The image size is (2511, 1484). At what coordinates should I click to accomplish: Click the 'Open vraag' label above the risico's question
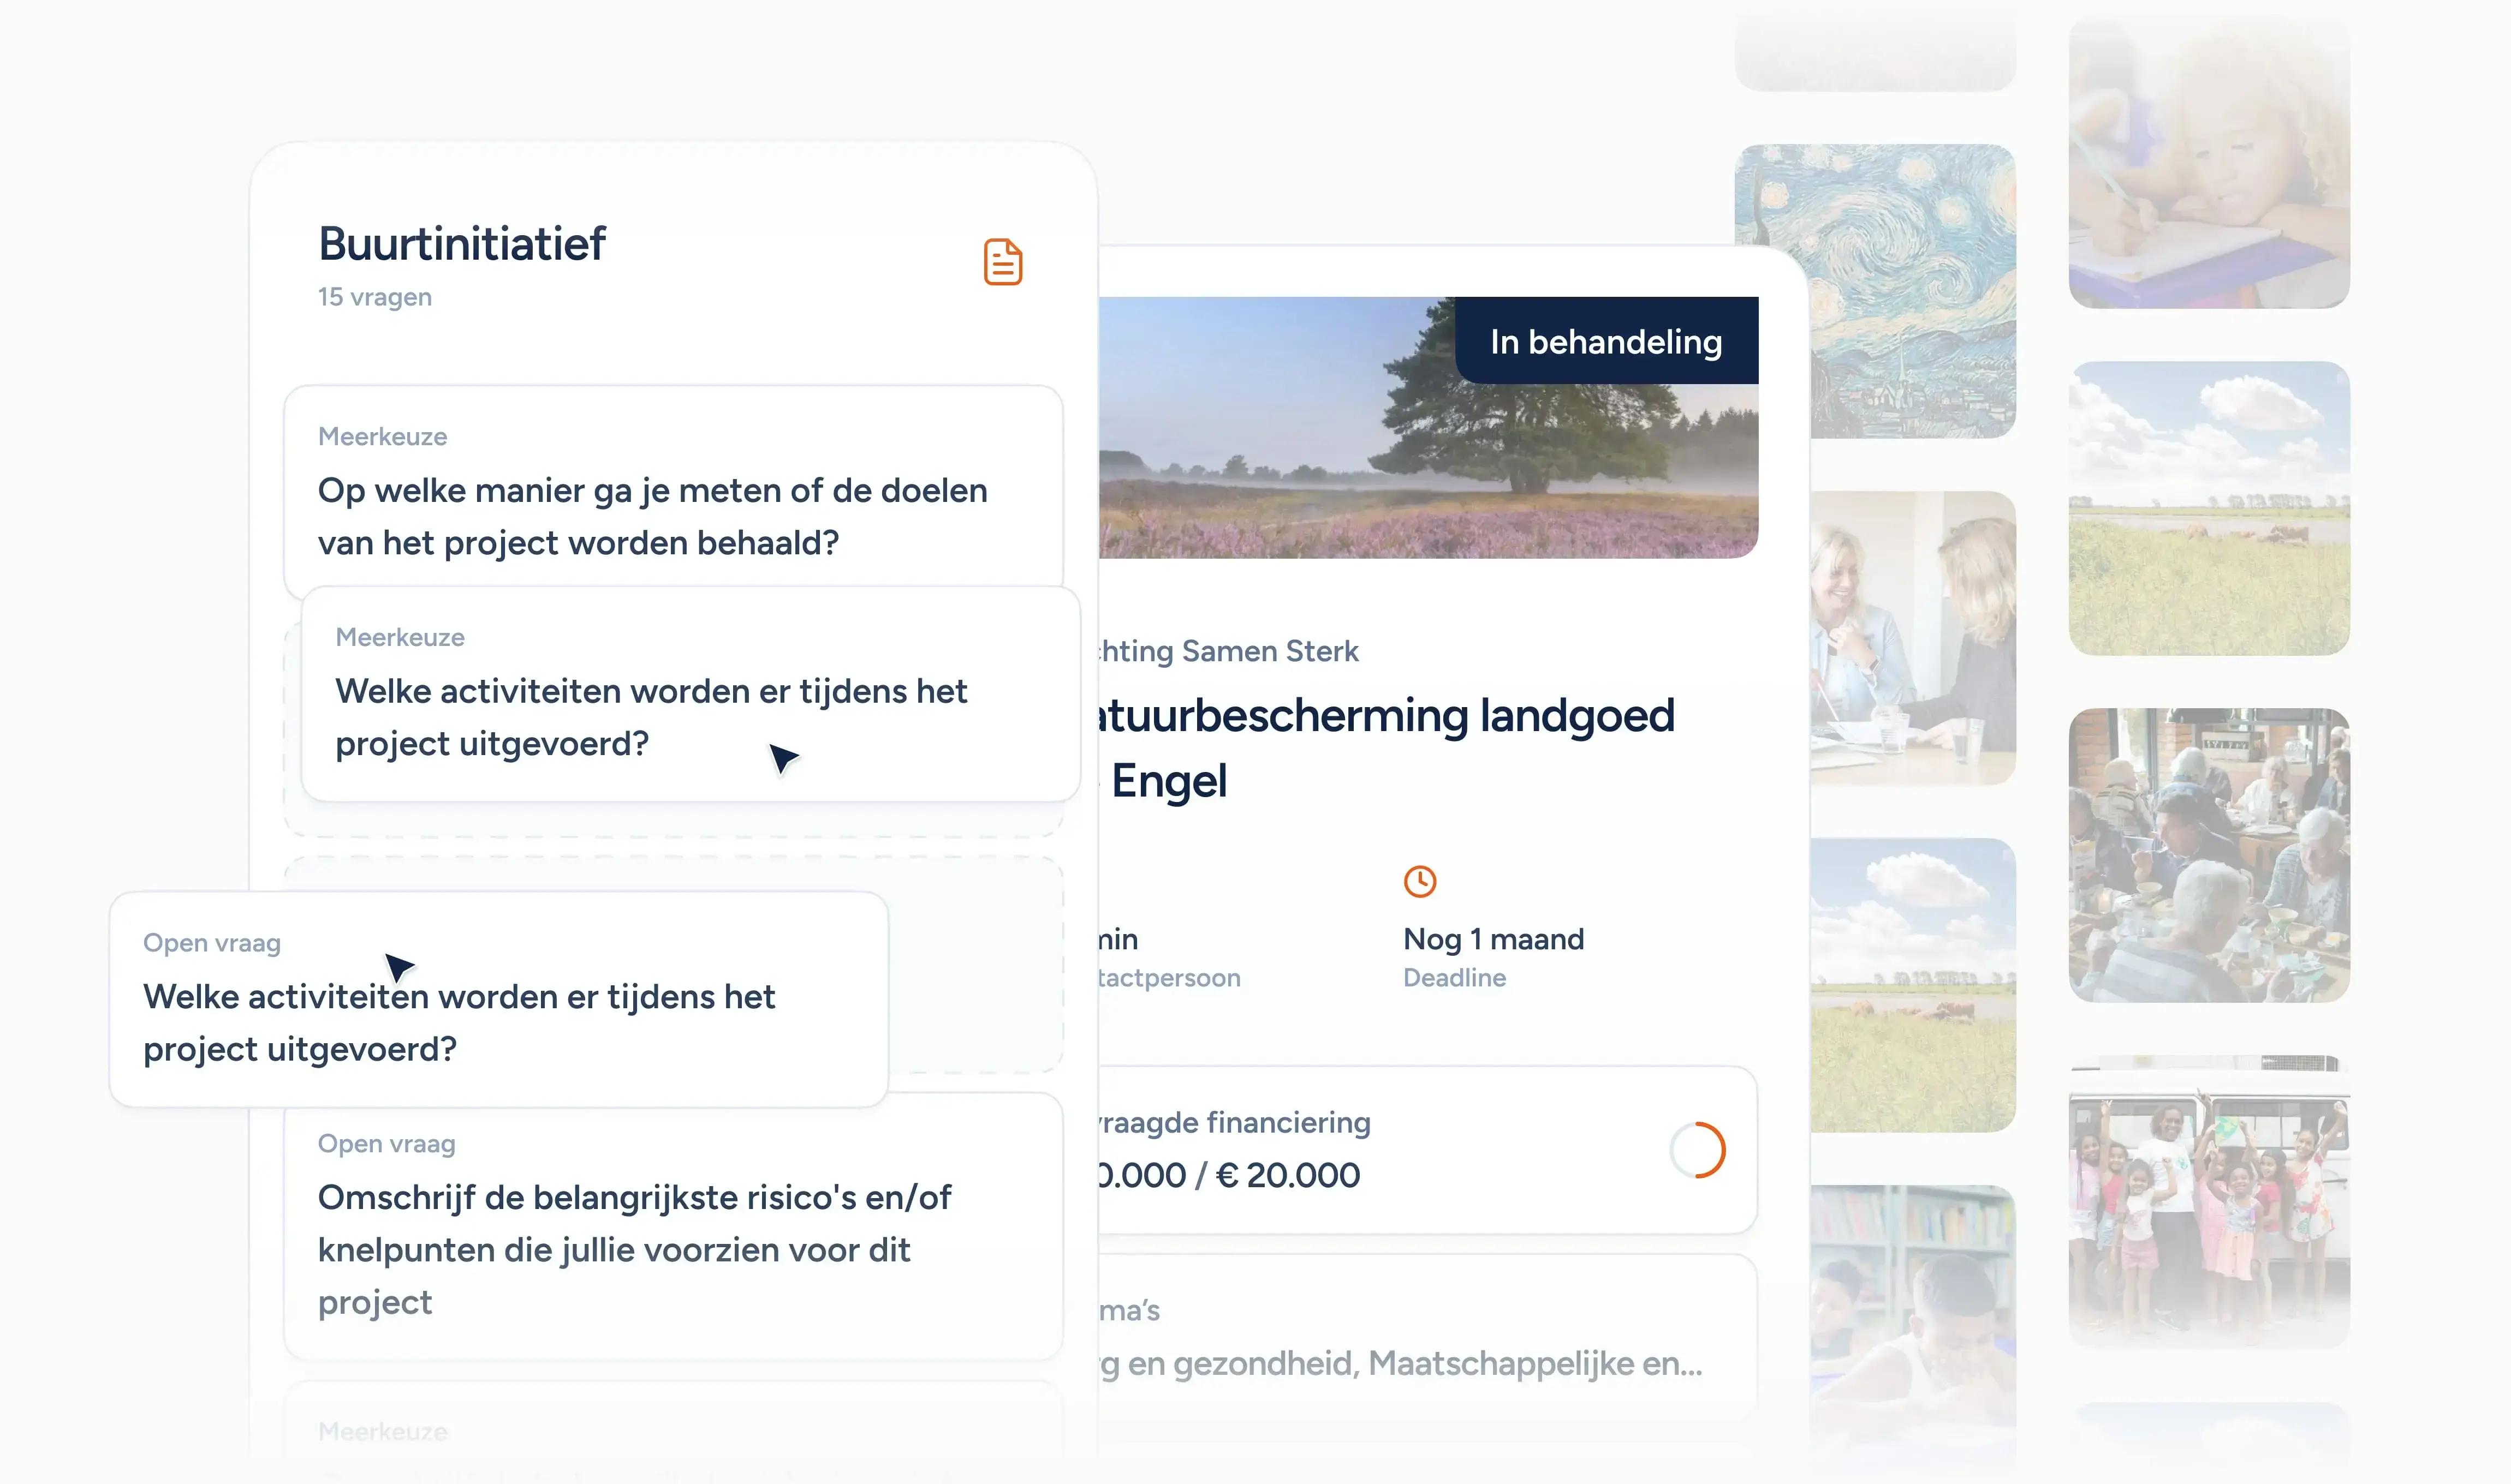386,1144
